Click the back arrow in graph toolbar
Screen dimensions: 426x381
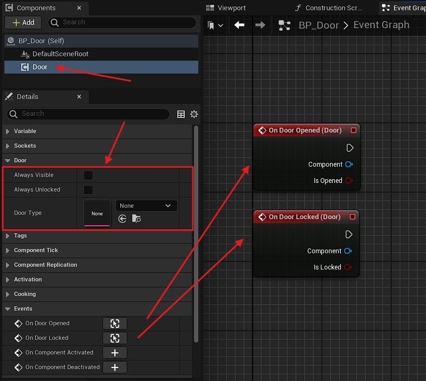coord(240,25)
